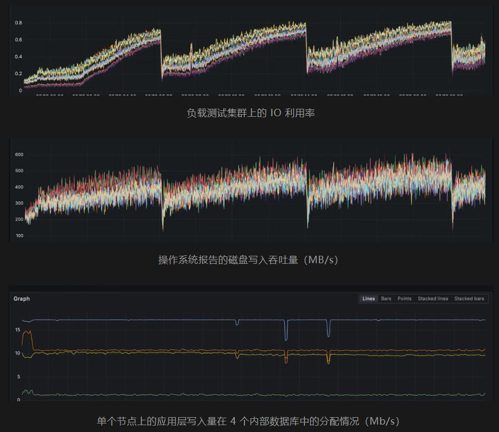Choose Stacked lines display mode
Image resolution: width=499 pixels, height=432 pixels.
pyautogui.click(x=433, y=299)
